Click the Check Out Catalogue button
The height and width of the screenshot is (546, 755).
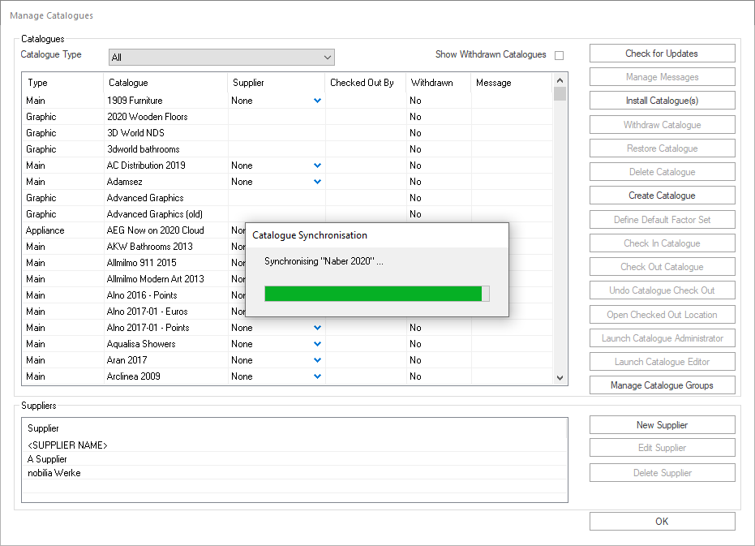coord(662,267)
